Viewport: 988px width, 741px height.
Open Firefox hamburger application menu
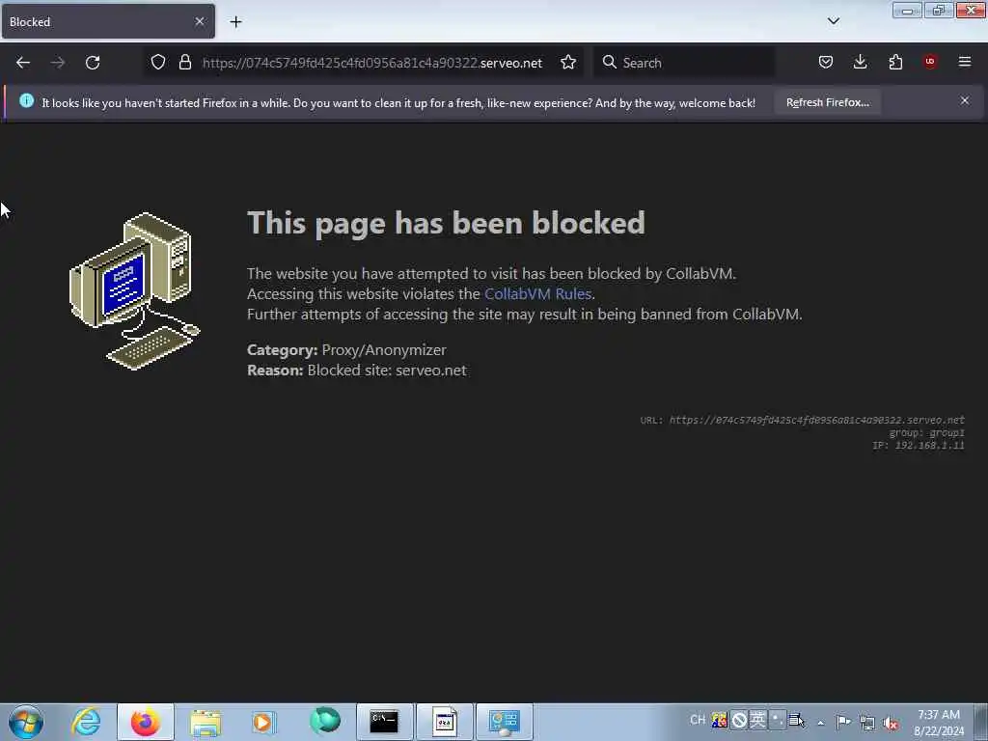point(965,62)
